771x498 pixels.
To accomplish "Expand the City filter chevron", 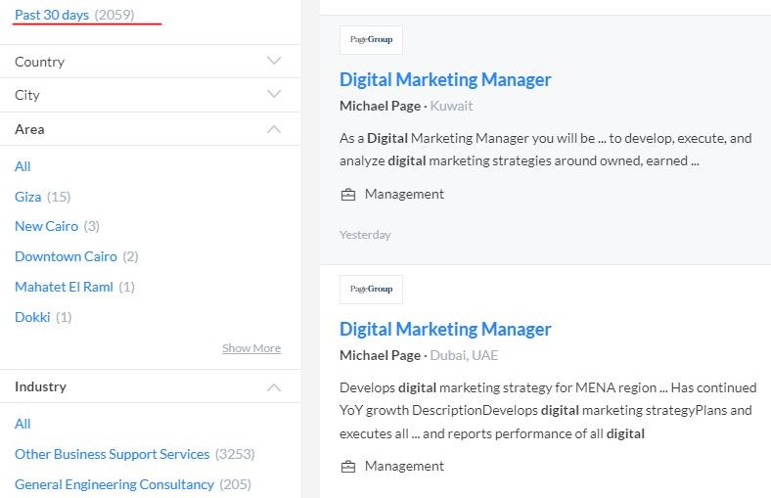I will point(274,94).
